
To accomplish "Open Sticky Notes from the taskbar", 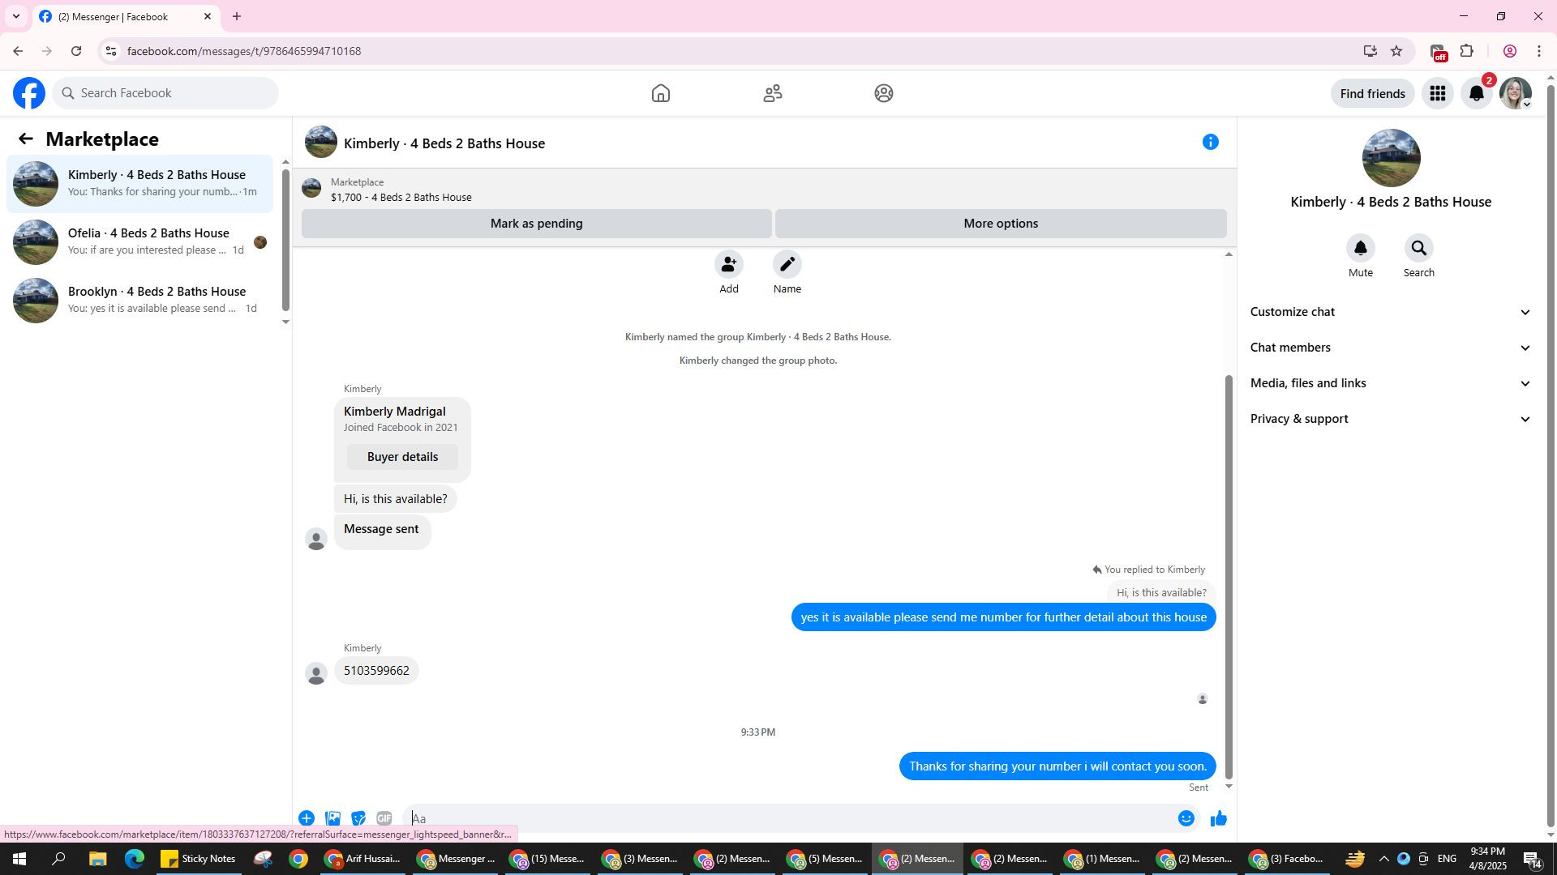I will (x=198, y=859).
